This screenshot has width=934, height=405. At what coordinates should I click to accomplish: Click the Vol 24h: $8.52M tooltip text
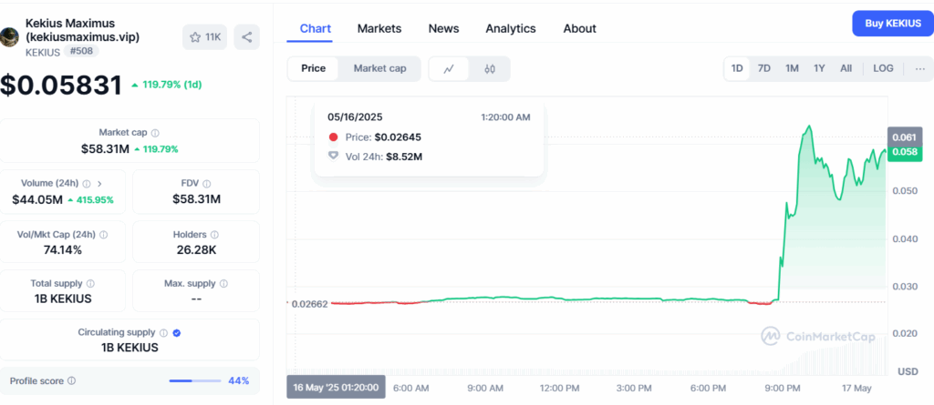tap(384, 157)
